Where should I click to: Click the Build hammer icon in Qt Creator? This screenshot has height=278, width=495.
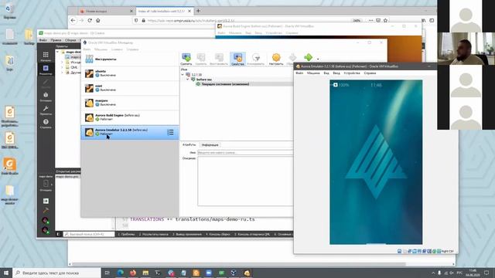(x=46, y=210)
